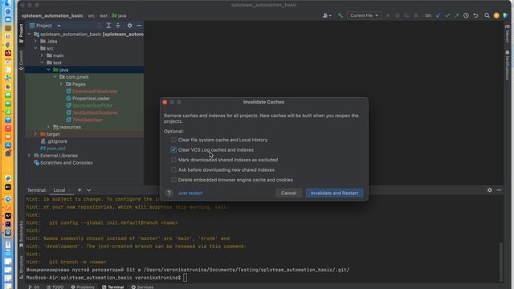
Task: Expand the resources folder
Action: point(48,127)
